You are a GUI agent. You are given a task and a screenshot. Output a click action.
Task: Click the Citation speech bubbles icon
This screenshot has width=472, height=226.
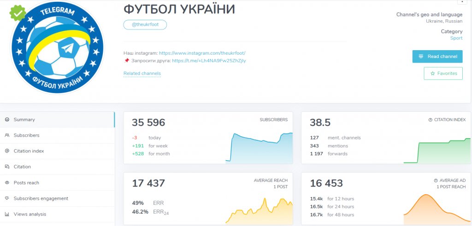(x=7, y=167)
